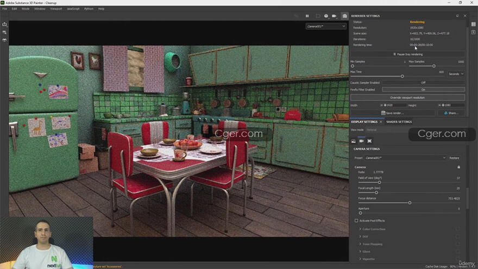Open the Viewport menu
478x269 pixels.
tap(56, 9)
